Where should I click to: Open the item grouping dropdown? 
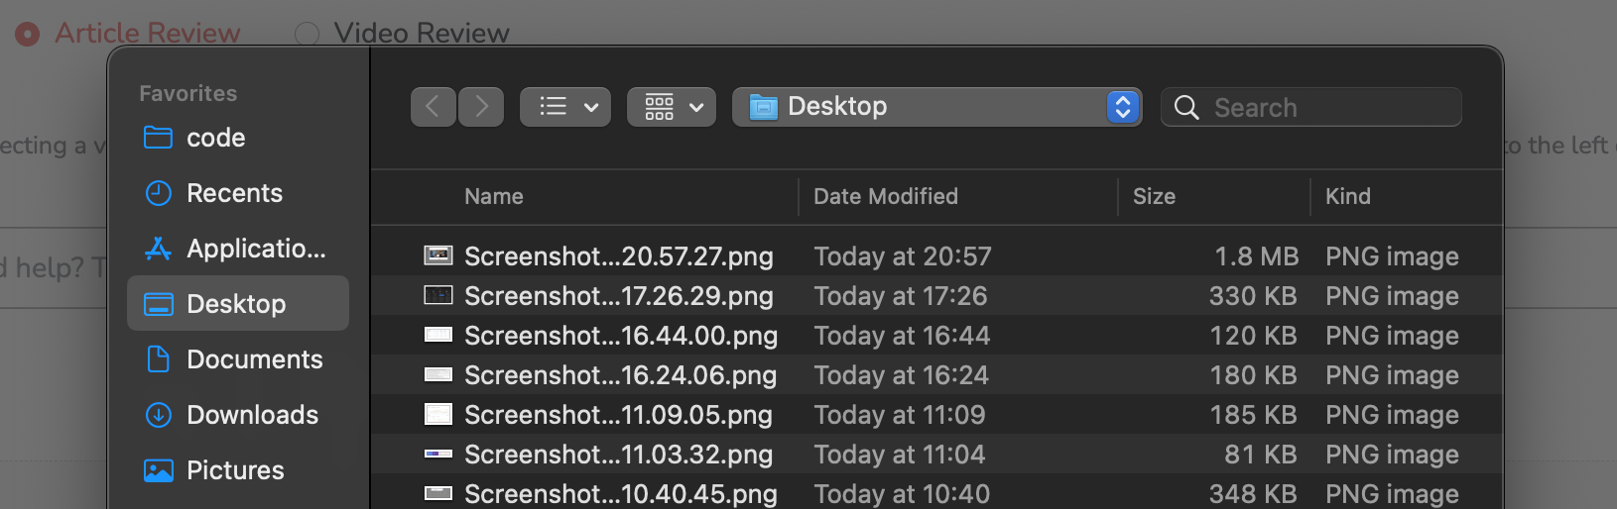pos(672,107)
